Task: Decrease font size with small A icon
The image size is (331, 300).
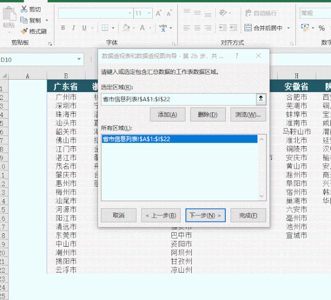Action: (x=169, y=13)
